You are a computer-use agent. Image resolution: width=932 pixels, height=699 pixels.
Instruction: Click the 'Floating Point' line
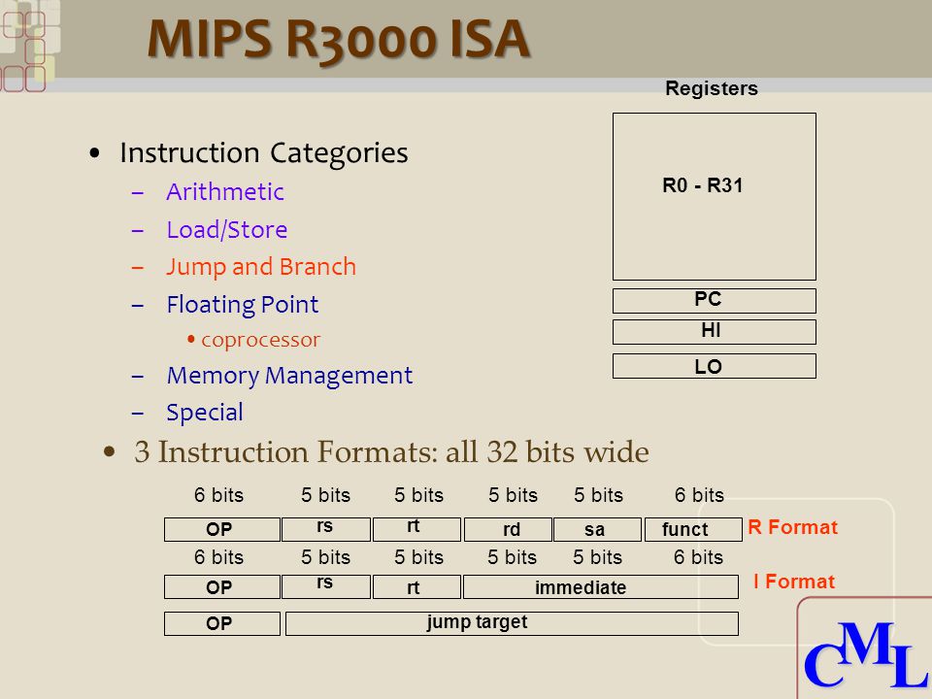243,304
